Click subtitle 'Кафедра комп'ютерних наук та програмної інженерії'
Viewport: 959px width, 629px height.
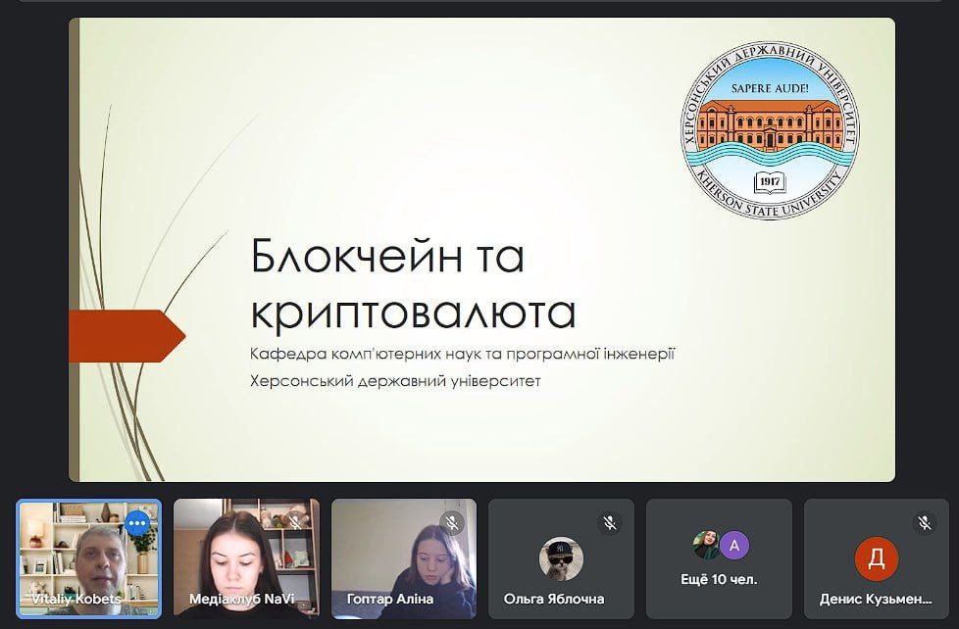click(462, 354)
